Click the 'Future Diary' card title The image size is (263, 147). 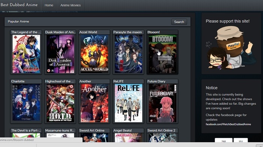(x=156, y=81)
